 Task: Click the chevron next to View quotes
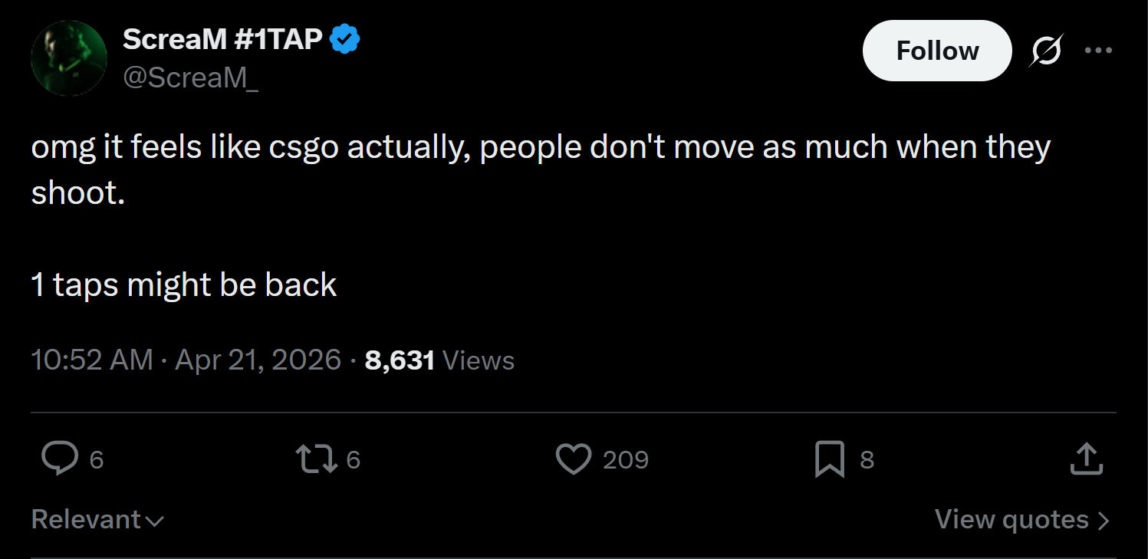(x=1104, y=521)
